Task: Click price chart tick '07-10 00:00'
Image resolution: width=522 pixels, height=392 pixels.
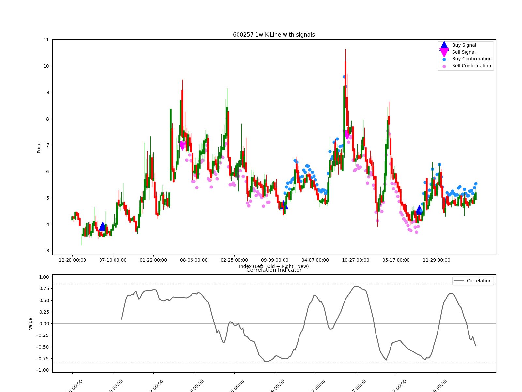Action: tap(113, 260)
